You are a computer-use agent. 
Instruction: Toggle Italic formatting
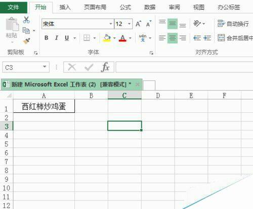click(57, 38)
